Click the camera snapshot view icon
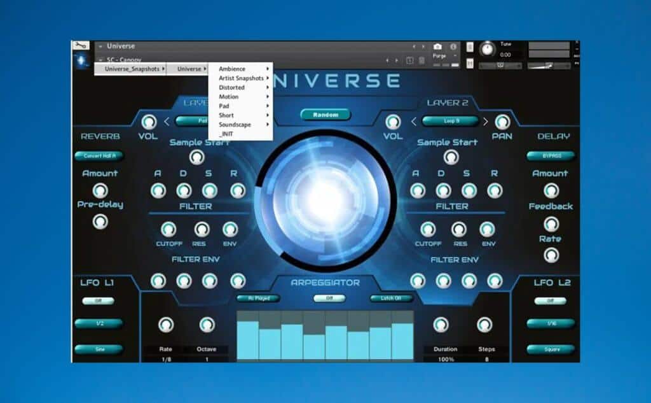The width and height of the screenshot is (651, 403). (x=437, y=46)
